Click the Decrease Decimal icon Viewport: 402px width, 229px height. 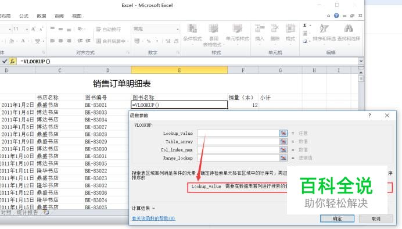pyautogui.click(x=176, y=41)
